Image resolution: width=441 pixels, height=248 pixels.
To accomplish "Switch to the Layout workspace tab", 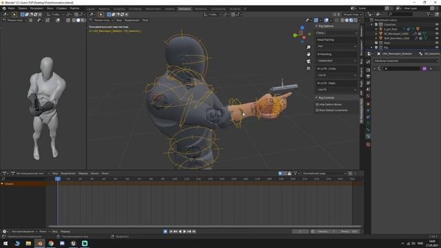I will [90, 9].
